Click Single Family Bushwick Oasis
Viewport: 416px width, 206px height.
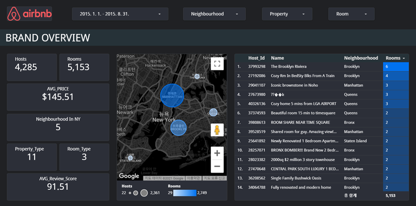pyautogui.click(x=296, y=178)
